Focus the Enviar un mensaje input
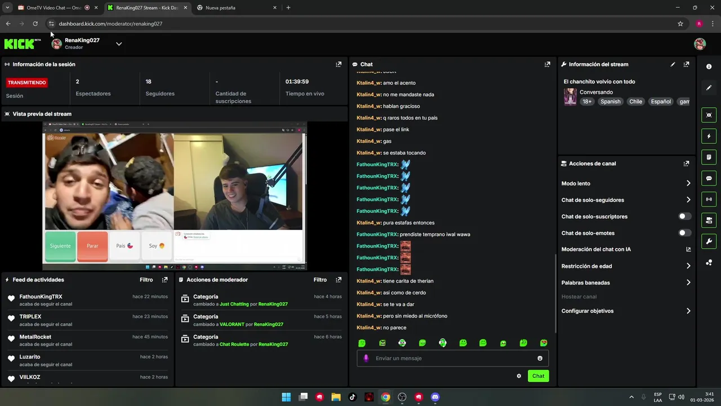The height and width of the screenshot is (406, 721). pos(452,358)
